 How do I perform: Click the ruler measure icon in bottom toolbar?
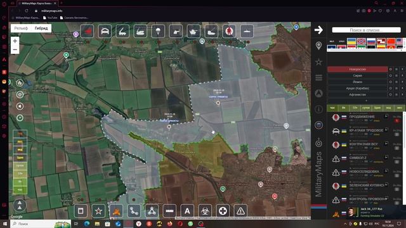169,211
